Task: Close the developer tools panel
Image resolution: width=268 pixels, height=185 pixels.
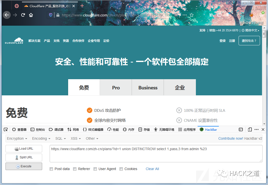Action: pyautogui.click(x=263, y=129)
